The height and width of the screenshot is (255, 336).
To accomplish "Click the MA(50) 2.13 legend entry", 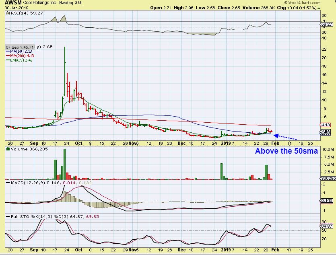I will [x=21, y=51].
